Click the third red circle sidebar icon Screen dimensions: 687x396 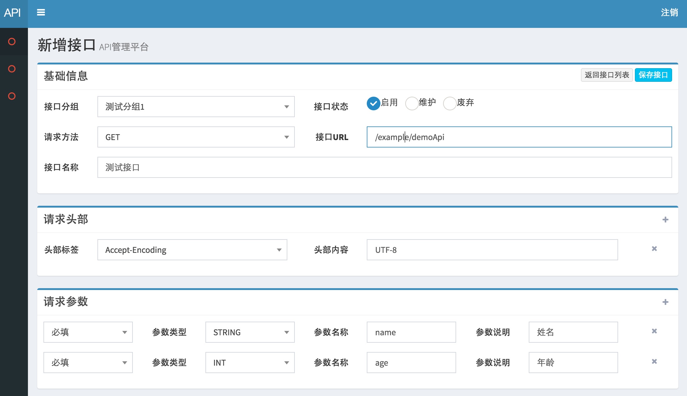click(x=12, y=96)
